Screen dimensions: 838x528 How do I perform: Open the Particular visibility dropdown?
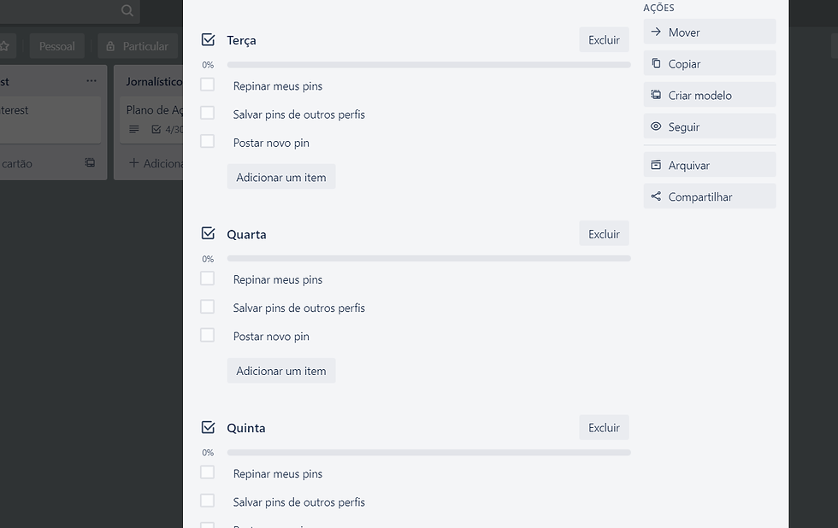tap(137, 46)
